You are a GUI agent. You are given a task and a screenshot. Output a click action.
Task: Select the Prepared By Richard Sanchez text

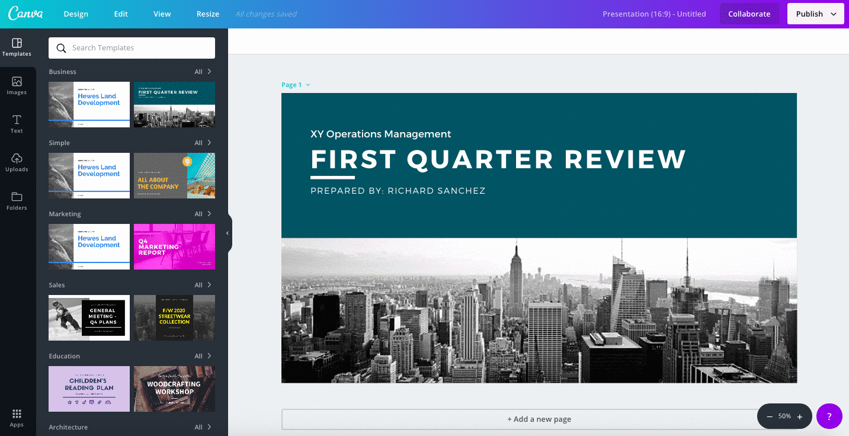(x=398, y=191)
